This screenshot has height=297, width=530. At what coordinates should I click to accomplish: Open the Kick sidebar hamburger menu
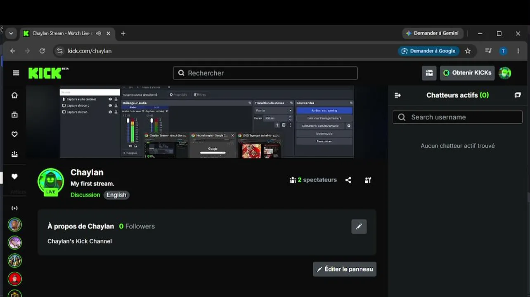[x=16, y=73]
